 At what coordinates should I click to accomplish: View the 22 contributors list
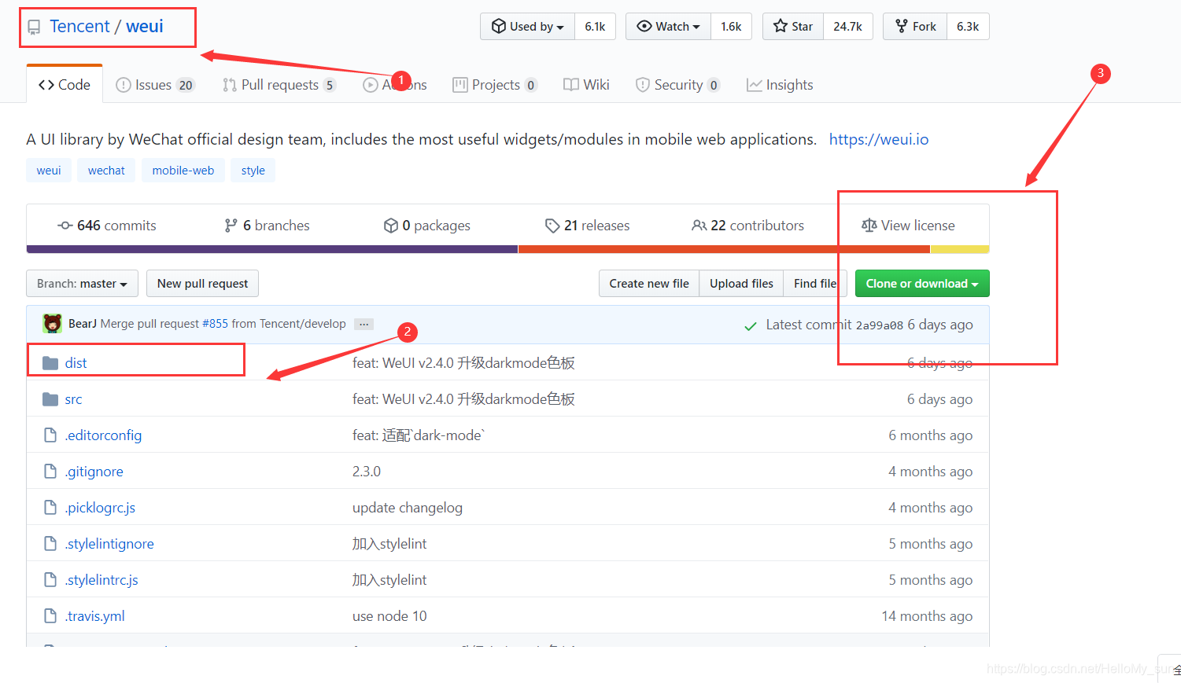pos(747,226)
